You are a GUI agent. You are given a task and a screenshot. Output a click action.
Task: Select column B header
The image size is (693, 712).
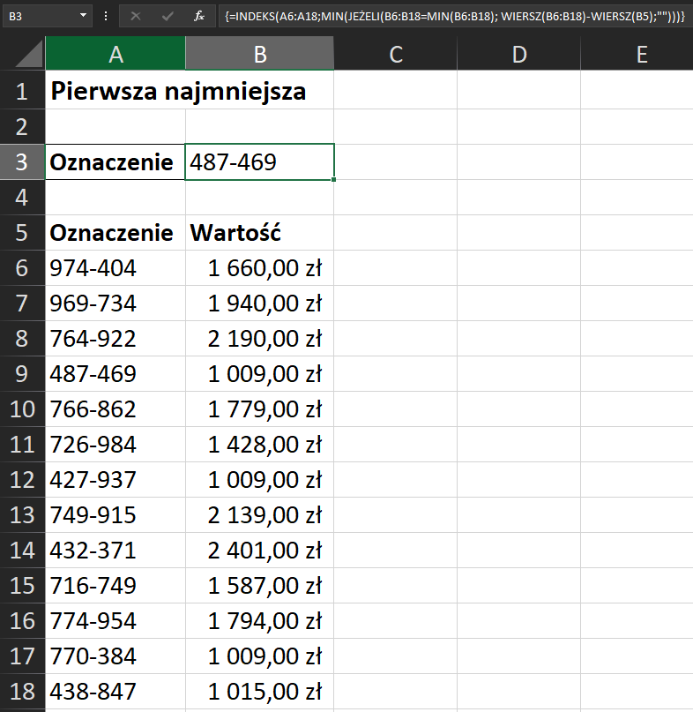click(260, 54)
